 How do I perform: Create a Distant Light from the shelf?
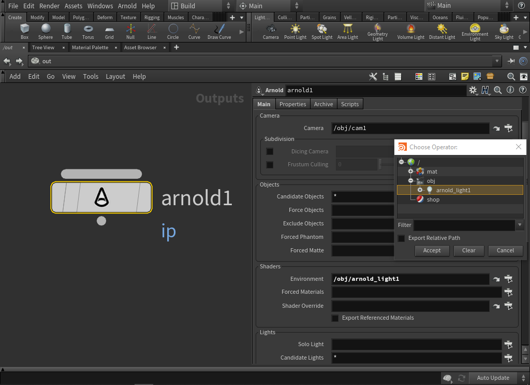[x=442, y=32]
